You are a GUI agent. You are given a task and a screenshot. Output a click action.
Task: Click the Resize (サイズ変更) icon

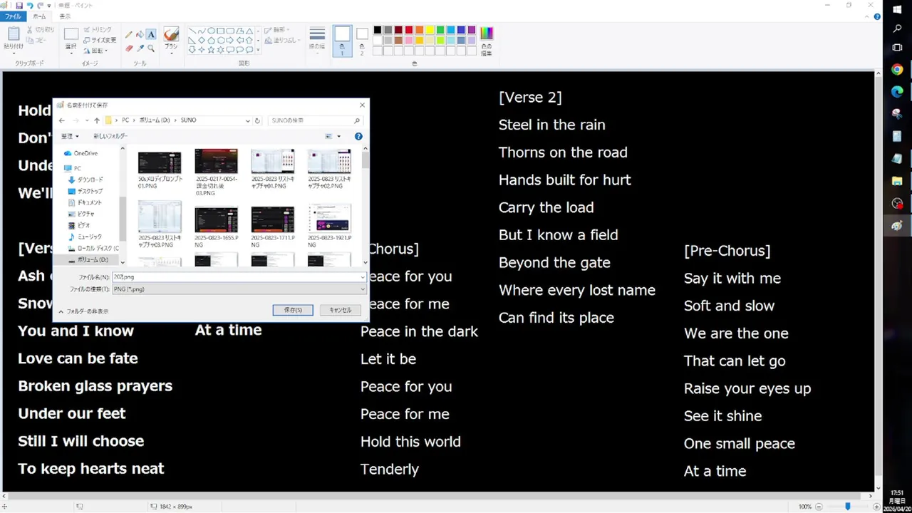87,40
